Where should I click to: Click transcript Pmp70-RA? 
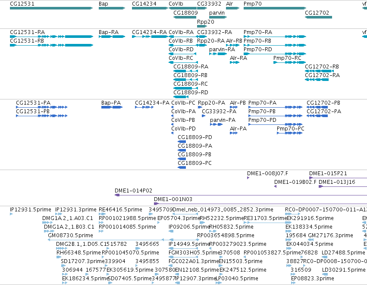275,37
